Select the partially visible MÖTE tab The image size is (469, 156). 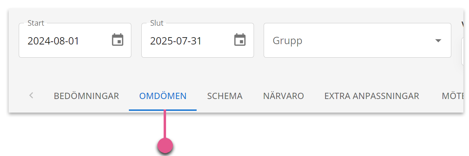coord(452,96)
